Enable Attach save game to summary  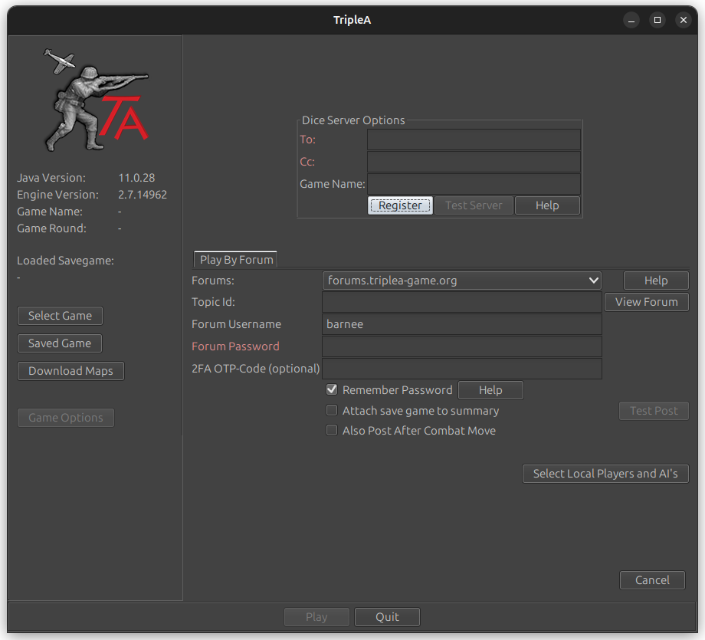pyautogui.click(x=332, y=411)
